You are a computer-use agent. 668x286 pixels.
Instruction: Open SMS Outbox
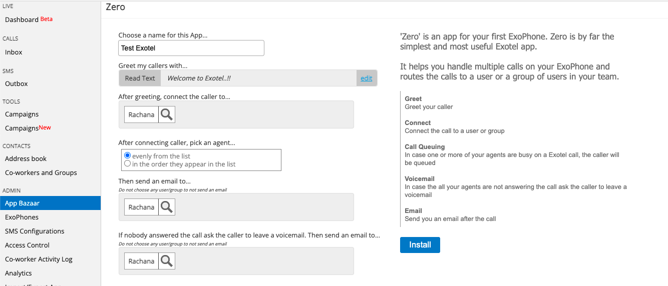pos(17,83)
